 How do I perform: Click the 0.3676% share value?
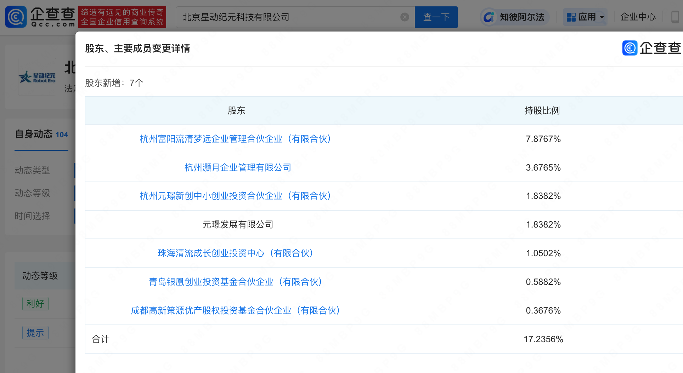tap(543, 310)
